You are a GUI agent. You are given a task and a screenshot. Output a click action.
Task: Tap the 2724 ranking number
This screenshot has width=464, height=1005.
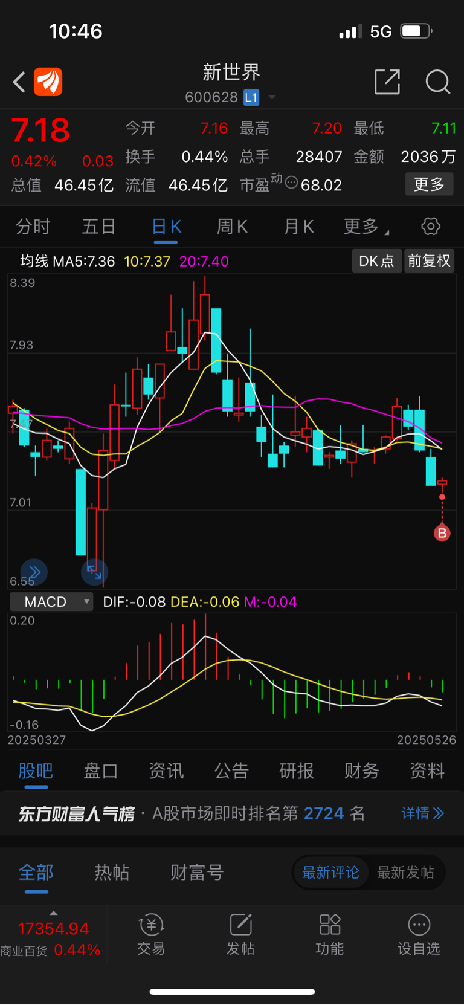click(324, 813)
